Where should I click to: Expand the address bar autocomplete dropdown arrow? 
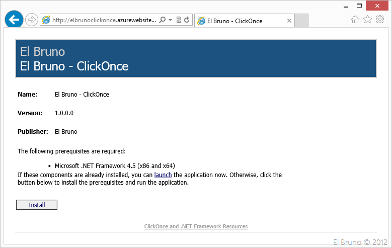(x=170, y=20)
